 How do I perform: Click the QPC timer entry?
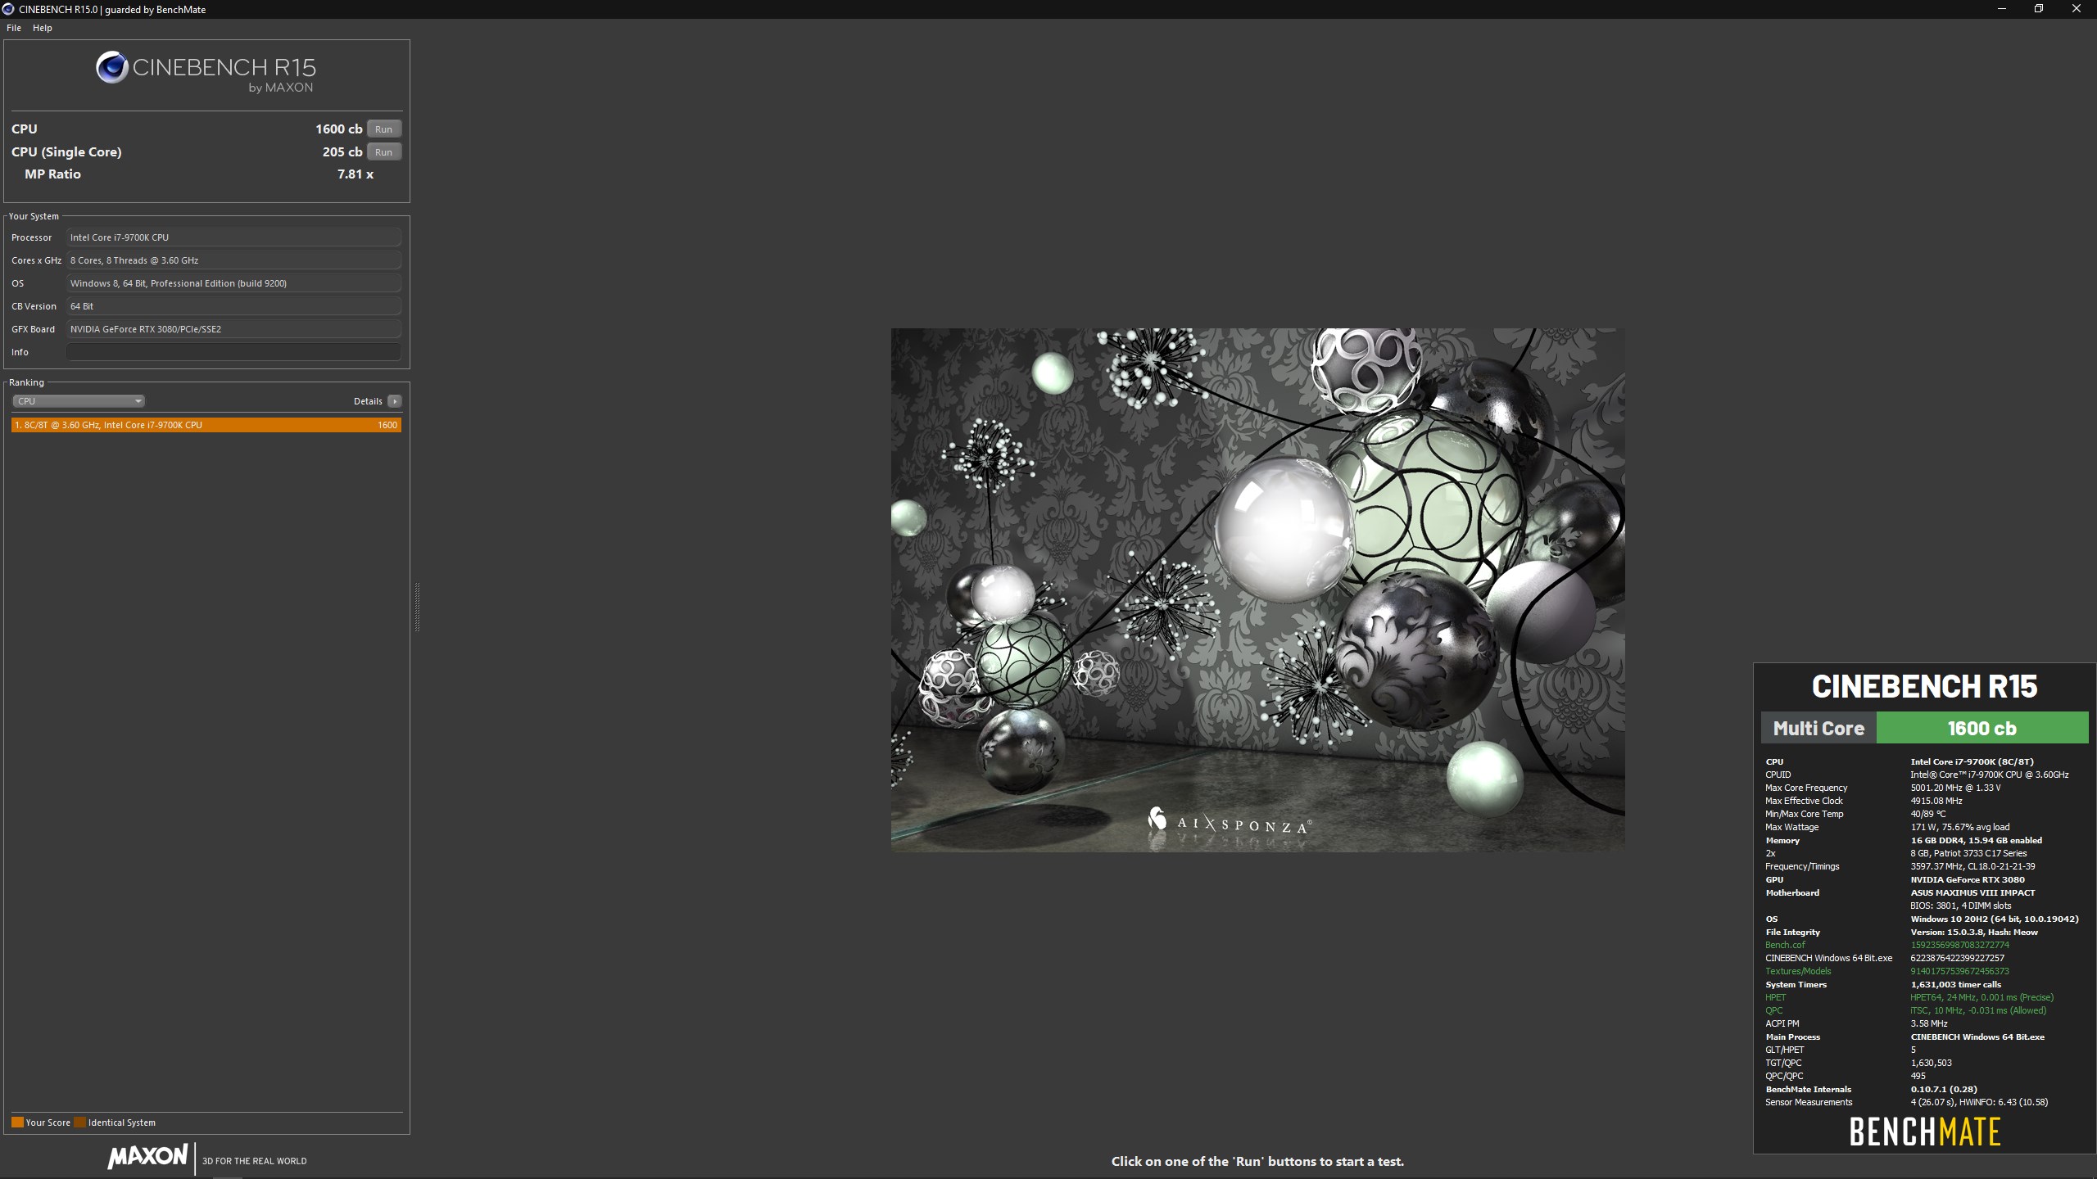(1774, 1010)
